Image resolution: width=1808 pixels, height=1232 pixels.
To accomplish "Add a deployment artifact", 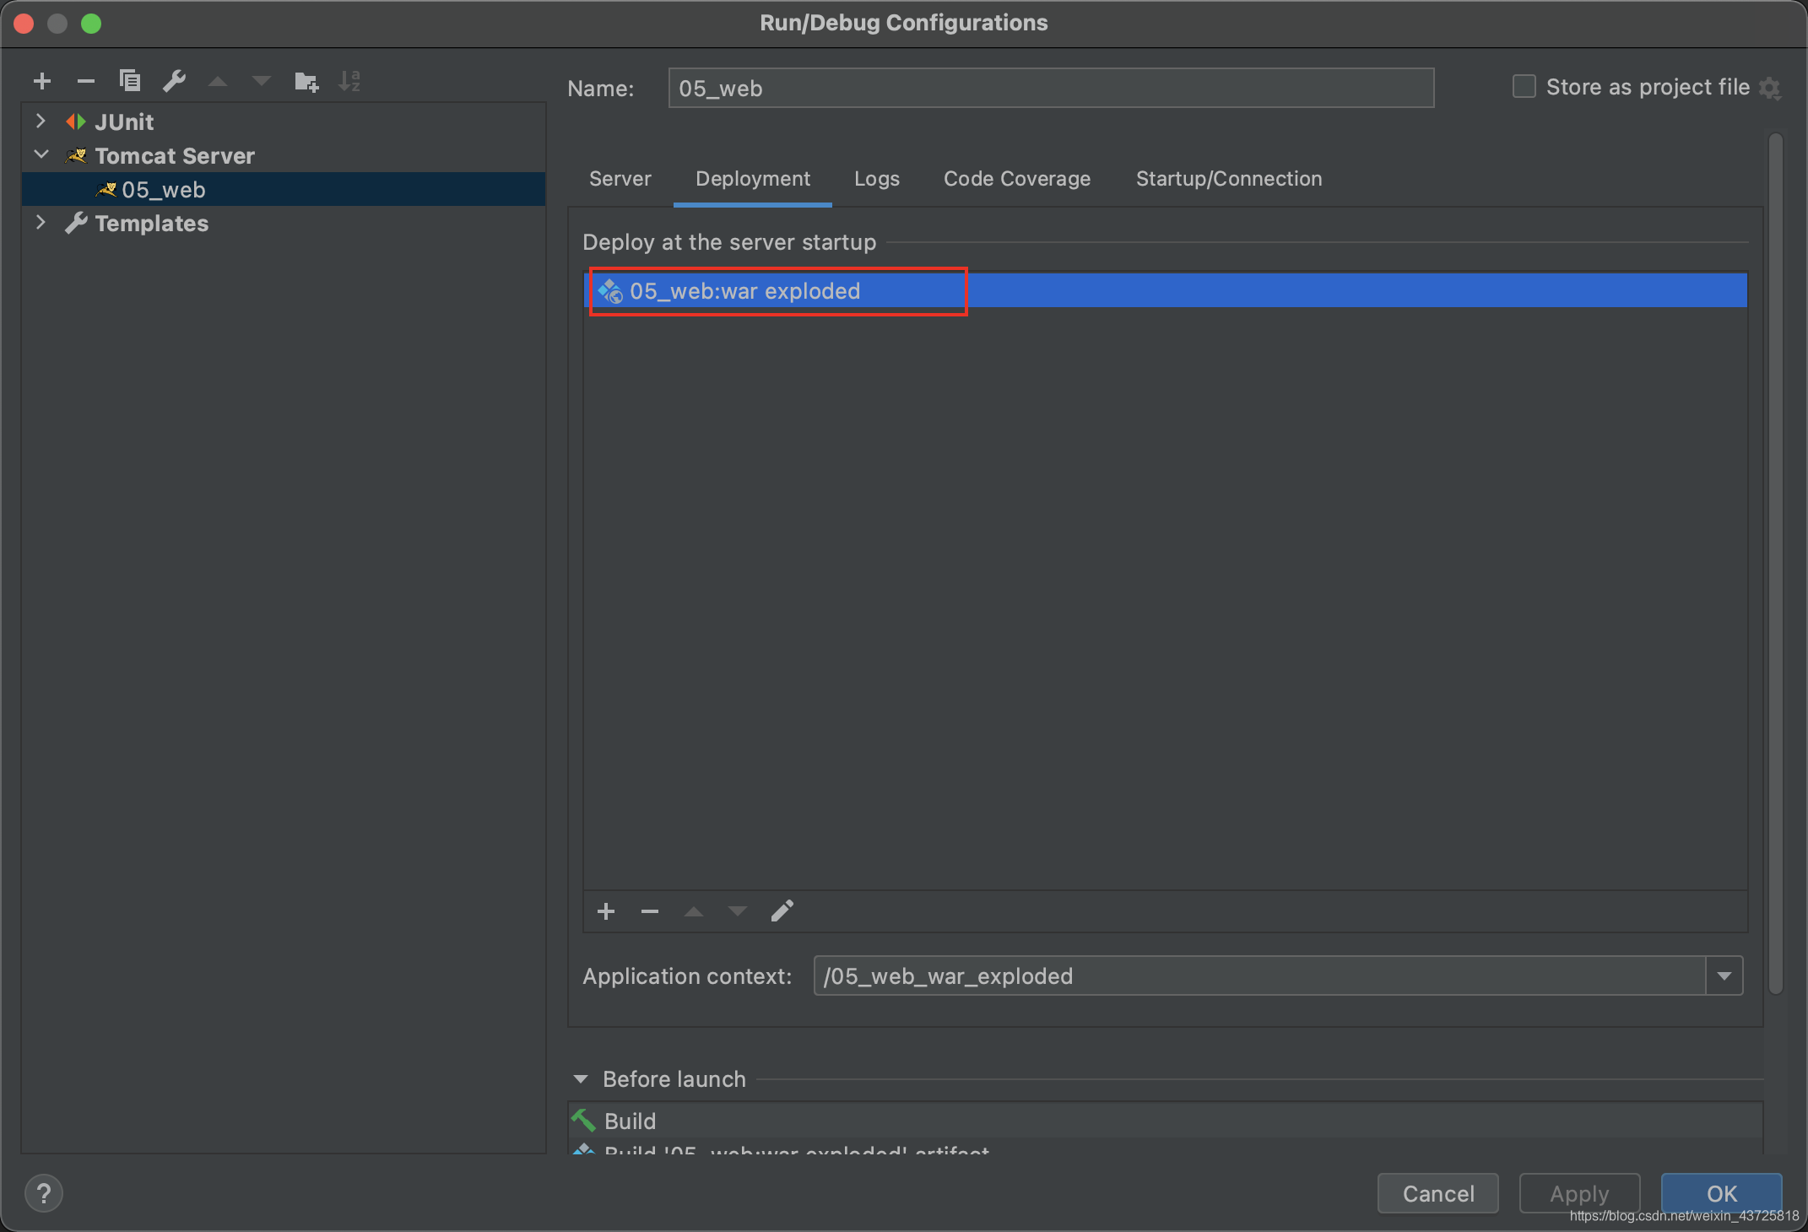I will point(606,911).
